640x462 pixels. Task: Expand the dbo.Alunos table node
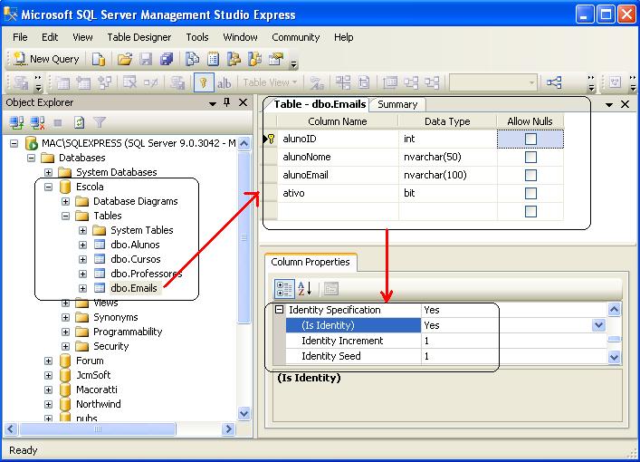pyautogui.click(x=82, y=245)
